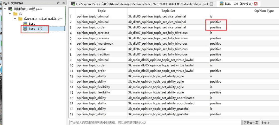
Task: Select the opinion_topic_heartbreak cell in row 6
Action: (x=95, y=44)
